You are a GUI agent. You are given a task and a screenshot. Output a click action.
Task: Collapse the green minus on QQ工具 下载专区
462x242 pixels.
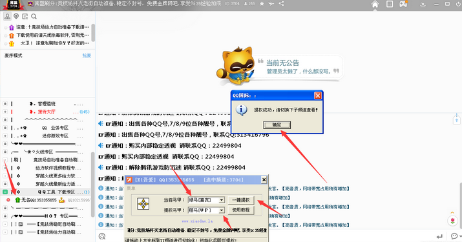(x=5, y=192)
